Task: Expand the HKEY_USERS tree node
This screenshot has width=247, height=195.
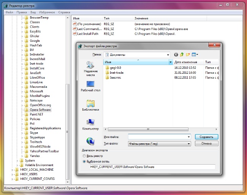Action: tap(13, 174)
